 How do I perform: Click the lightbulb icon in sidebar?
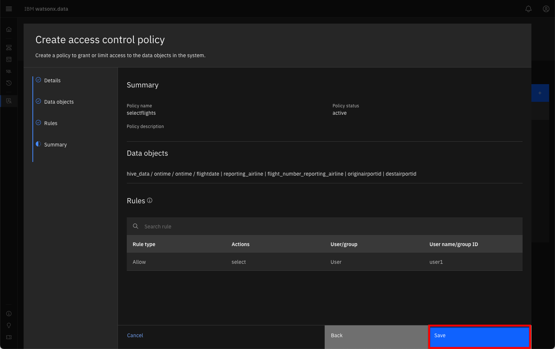[x=9, y=325]
